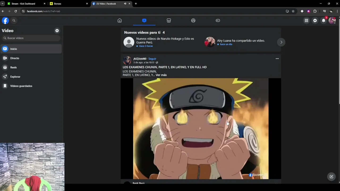Open Messenger chats

(x=315, y=20)
